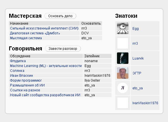Open the 'Солянка' discussion link
168x122 pixels.
tap(17, 71)
